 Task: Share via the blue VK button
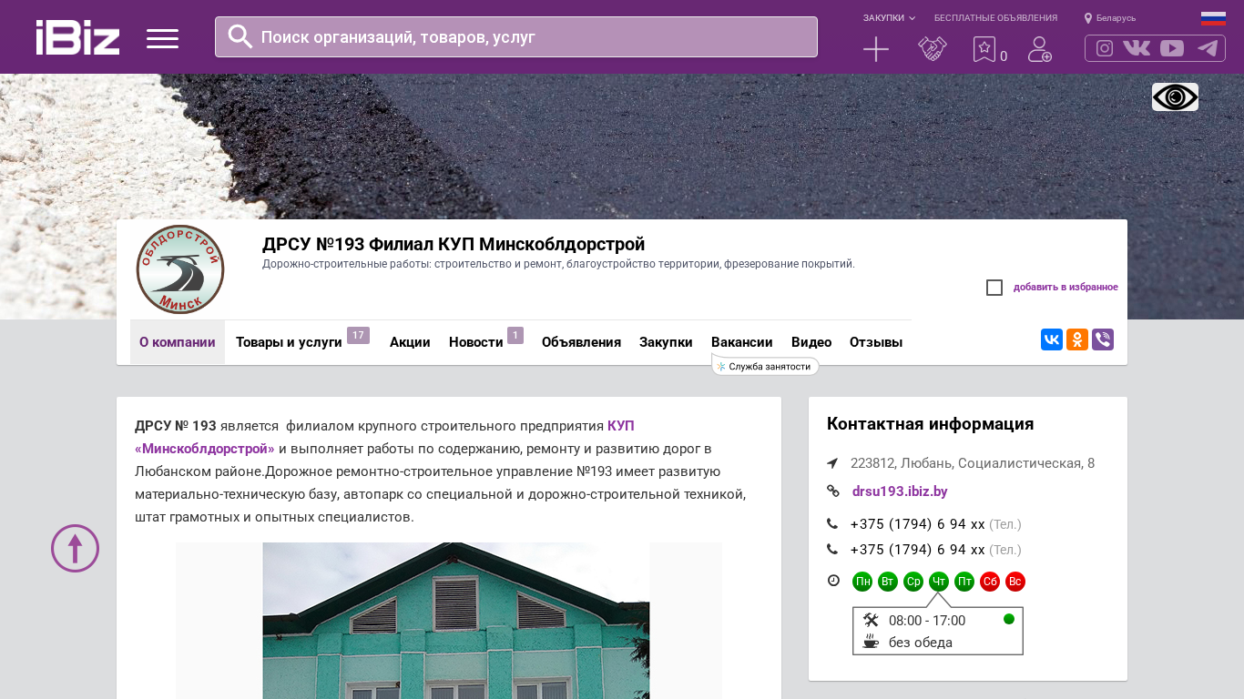point(1052,339)
